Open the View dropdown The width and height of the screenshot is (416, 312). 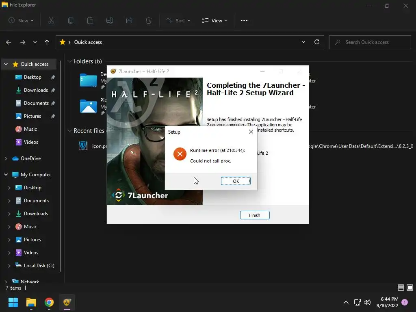click(214, 20)
